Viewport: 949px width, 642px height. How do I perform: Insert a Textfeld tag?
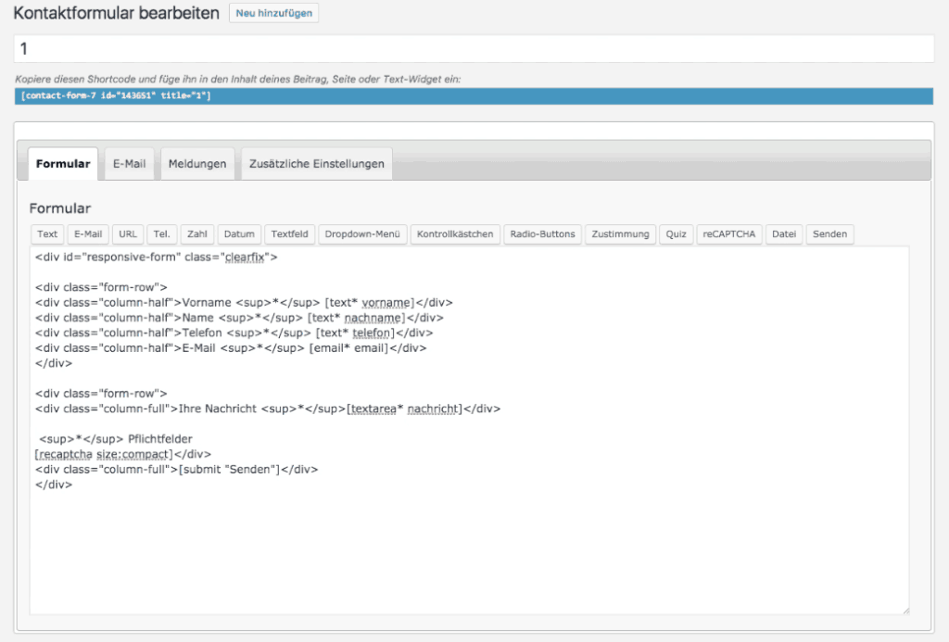click(290, 234)
